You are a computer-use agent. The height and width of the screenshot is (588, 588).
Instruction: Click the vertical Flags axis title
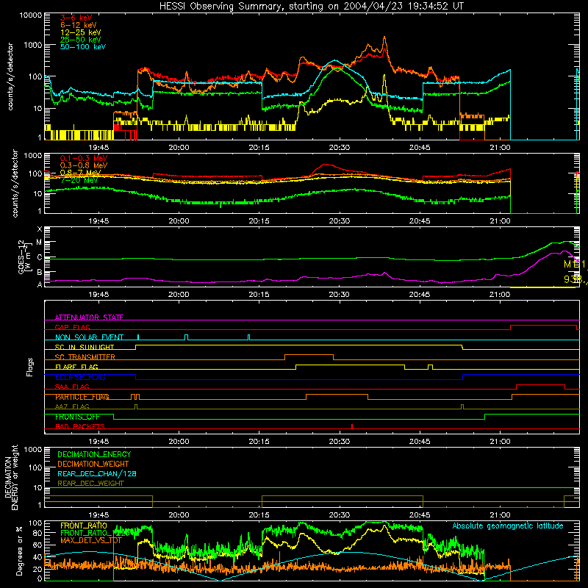coord(30,367)
